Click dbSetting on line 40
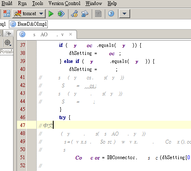Viewport: 191px width, 171px height. pyautogui.click(x=80, y=69)
